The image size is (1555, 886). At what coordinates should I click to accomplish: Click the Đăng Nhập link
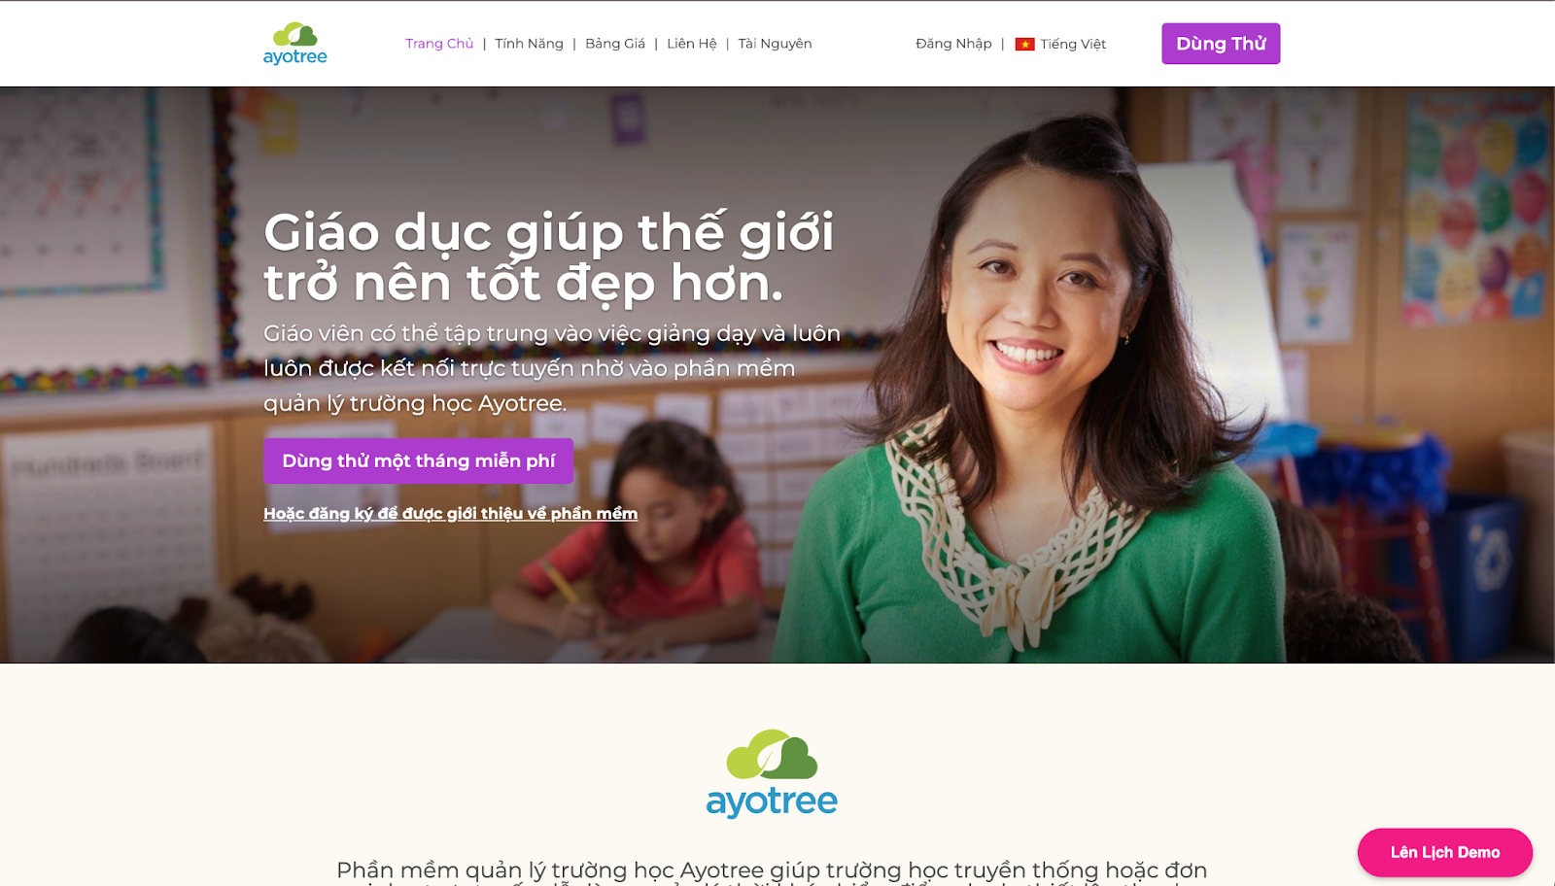[x=953, y=44]
